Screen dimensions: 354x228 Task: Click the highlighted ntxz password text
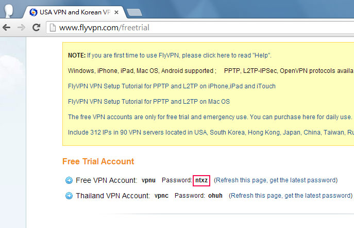click(201, 181)
